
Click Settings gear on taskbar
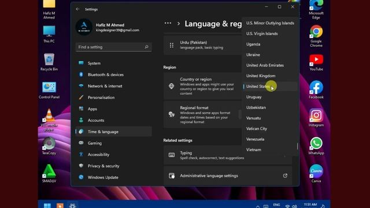72,206
